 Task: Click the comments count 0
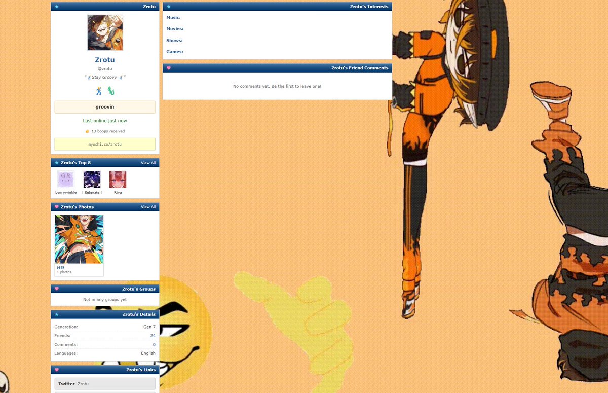154,345
